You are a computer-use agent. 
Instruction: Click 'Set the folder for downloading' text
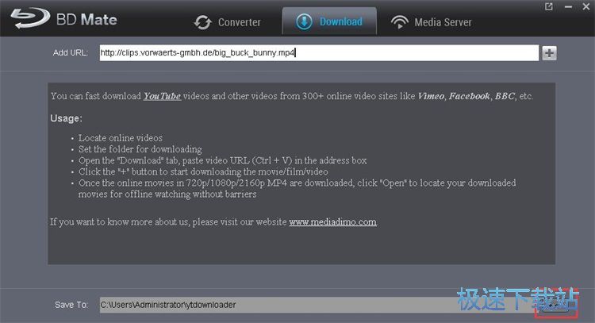tap(140, 149)
